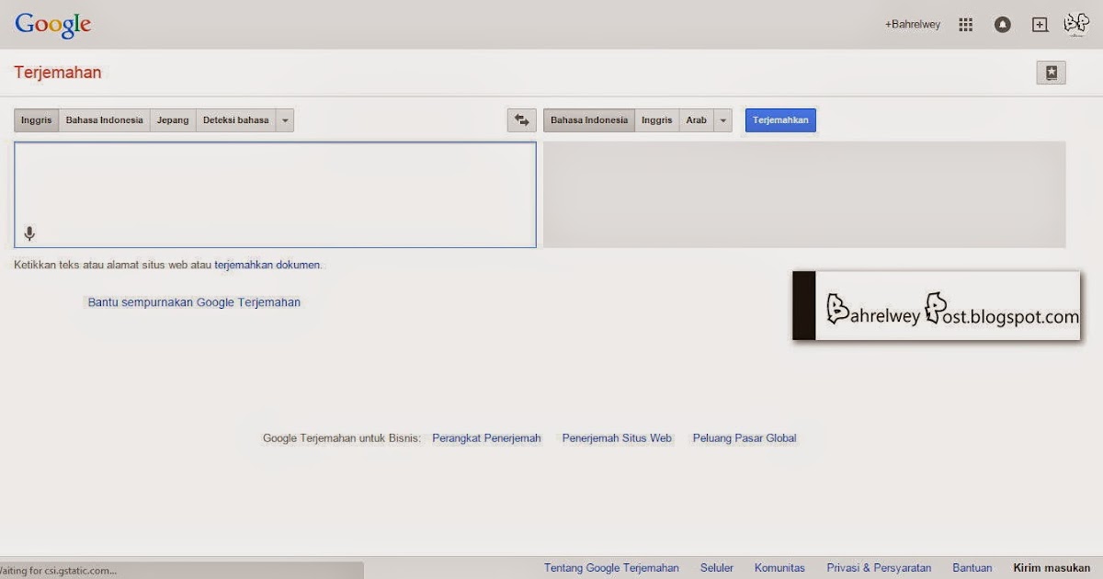This screenshot has height=579, width=1103.
Task: Choose Deteksi bahasa source option
Action: click(x=235, y=120)
